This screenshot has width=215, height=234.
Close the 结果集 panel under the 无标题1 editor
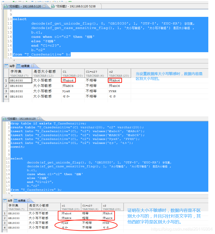33,66
